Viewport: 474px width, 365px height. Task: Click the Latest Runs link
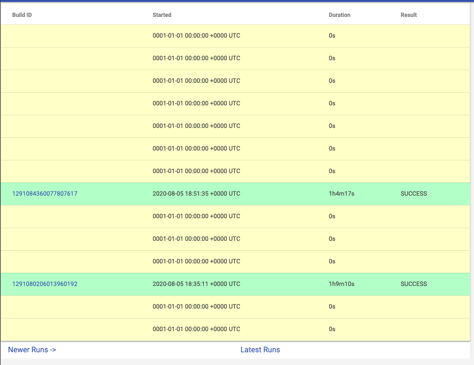260,349
